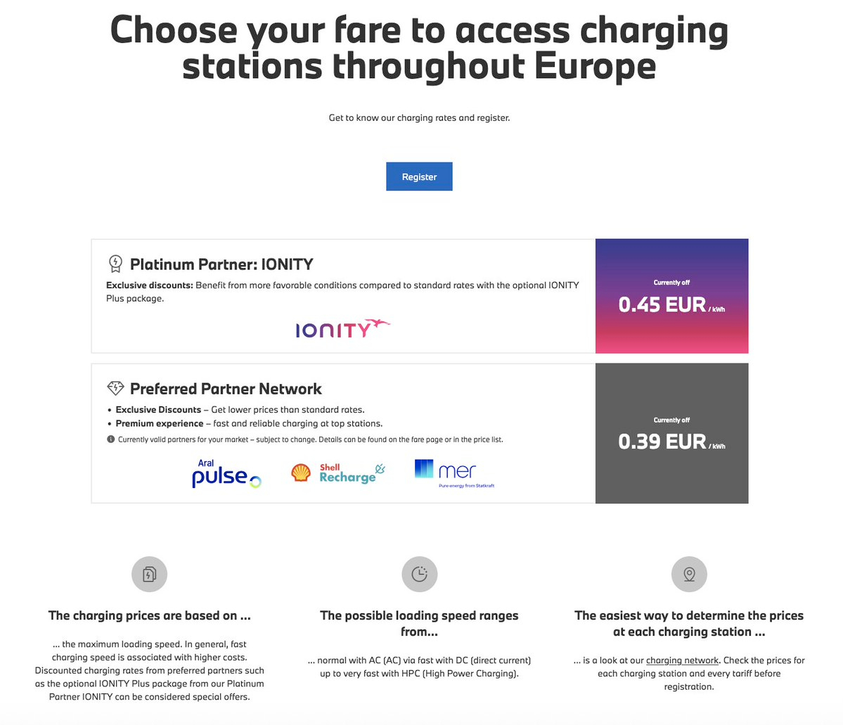The height and width of the screenshot is (725, 843).
Task: Click 'The charging prices are based on' heading
Action: pyautogui.click(x=149, y=615)
